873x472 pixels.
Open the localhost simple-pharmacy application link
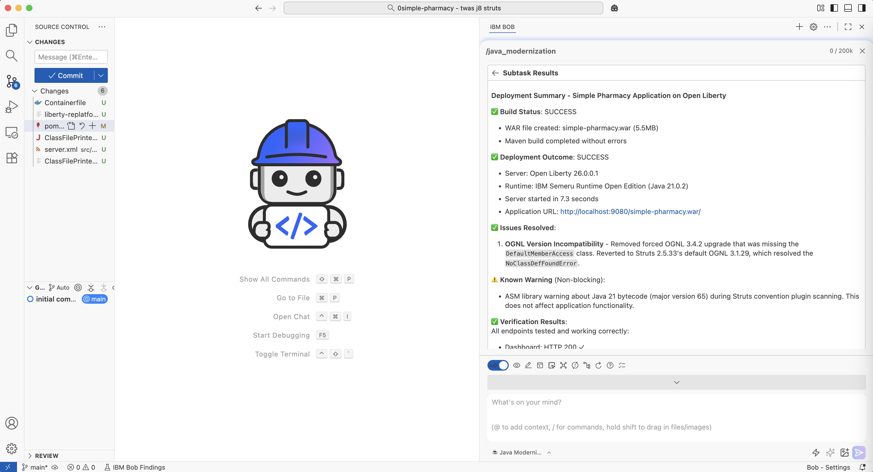pos(630,211)
